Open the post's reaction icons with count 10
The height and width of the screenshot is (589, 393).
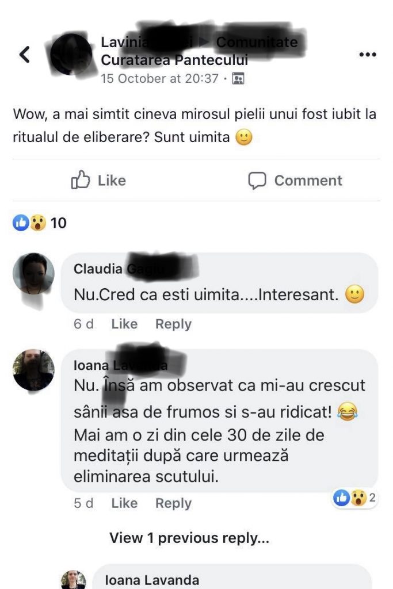[x=40, y=223]
